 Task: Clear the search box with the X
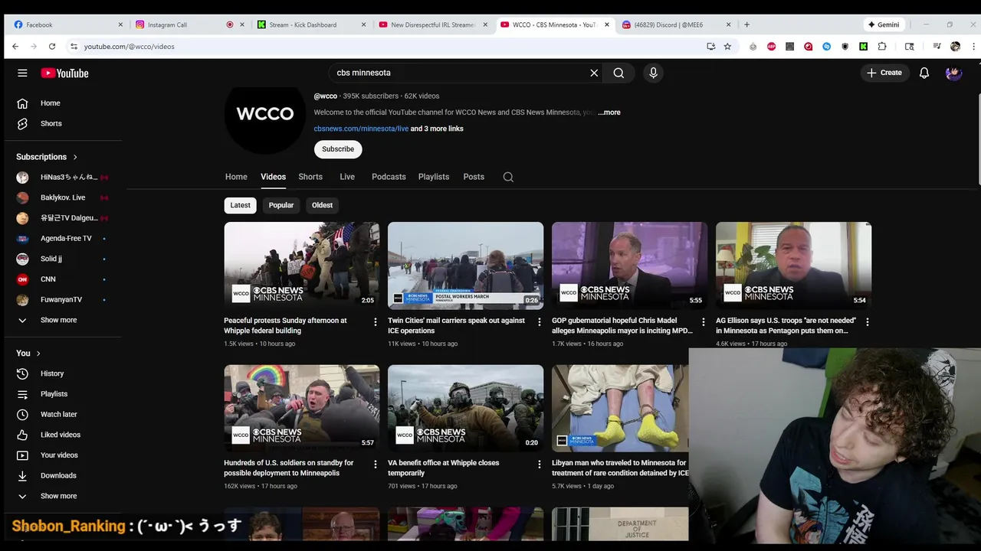click(594, 73)
